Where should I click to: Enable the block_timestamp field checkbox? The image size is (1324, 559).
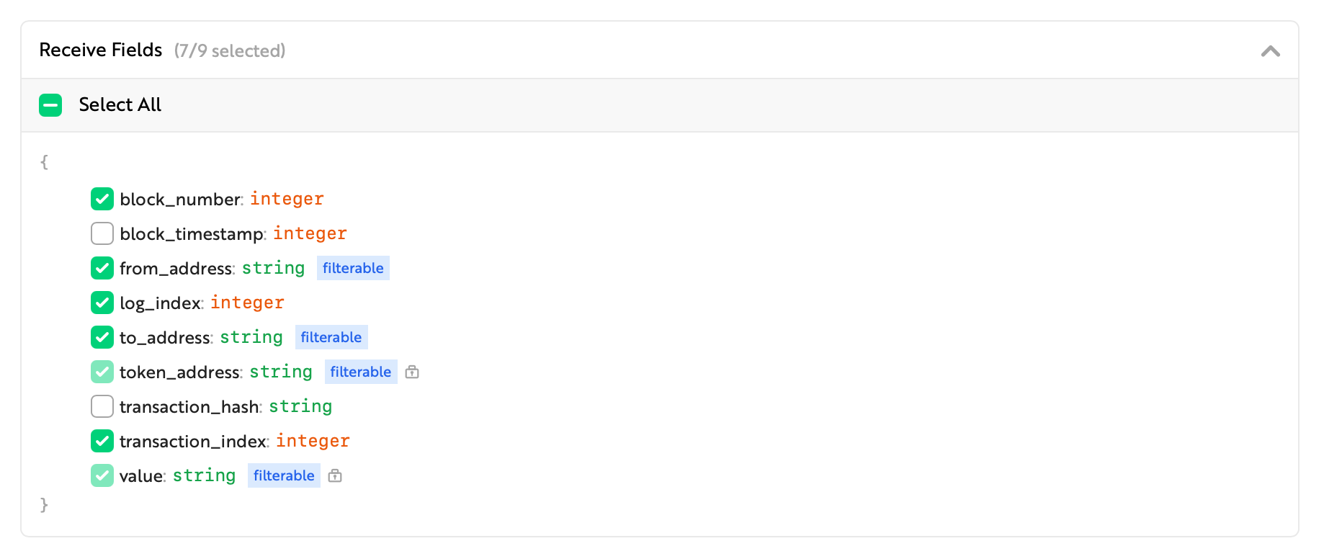click(102, 233)
